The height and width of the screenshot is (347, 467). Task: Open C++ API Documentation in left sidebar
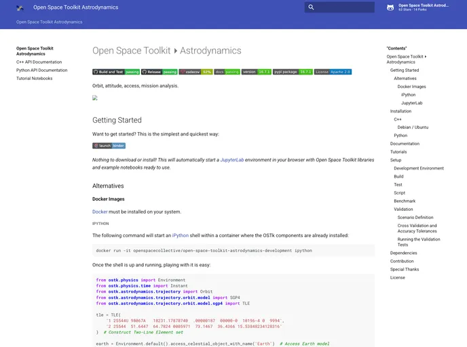39,62
